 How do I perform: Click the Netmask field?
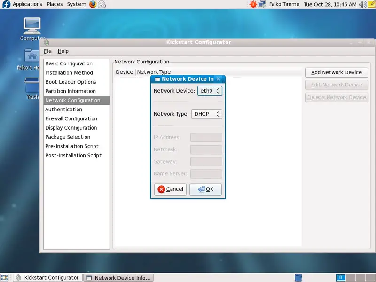click(x=206, y=149)
